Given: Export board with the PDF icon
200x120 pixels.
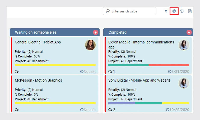Looking at the screenshot, I should [190, 11].
